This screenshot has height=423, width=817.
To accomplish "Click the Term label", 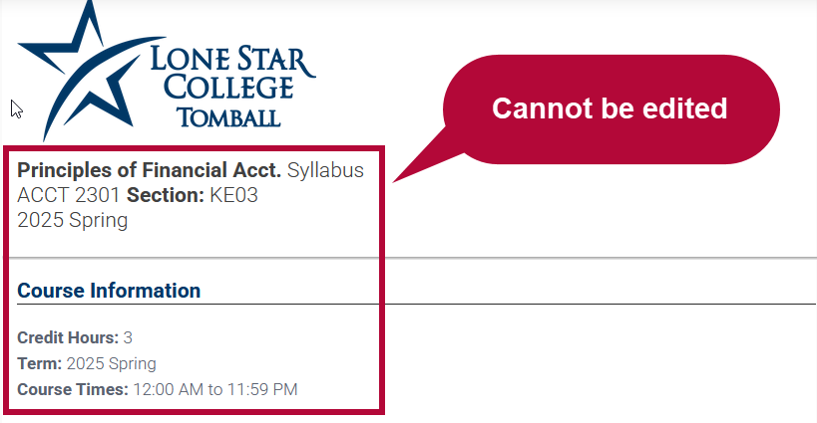I will click(x=40, y=363).
